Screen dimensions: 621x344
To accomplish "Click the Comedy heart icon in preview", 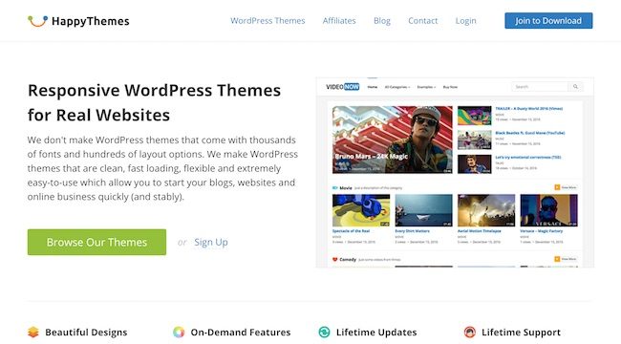I will [x=334, y=260].
